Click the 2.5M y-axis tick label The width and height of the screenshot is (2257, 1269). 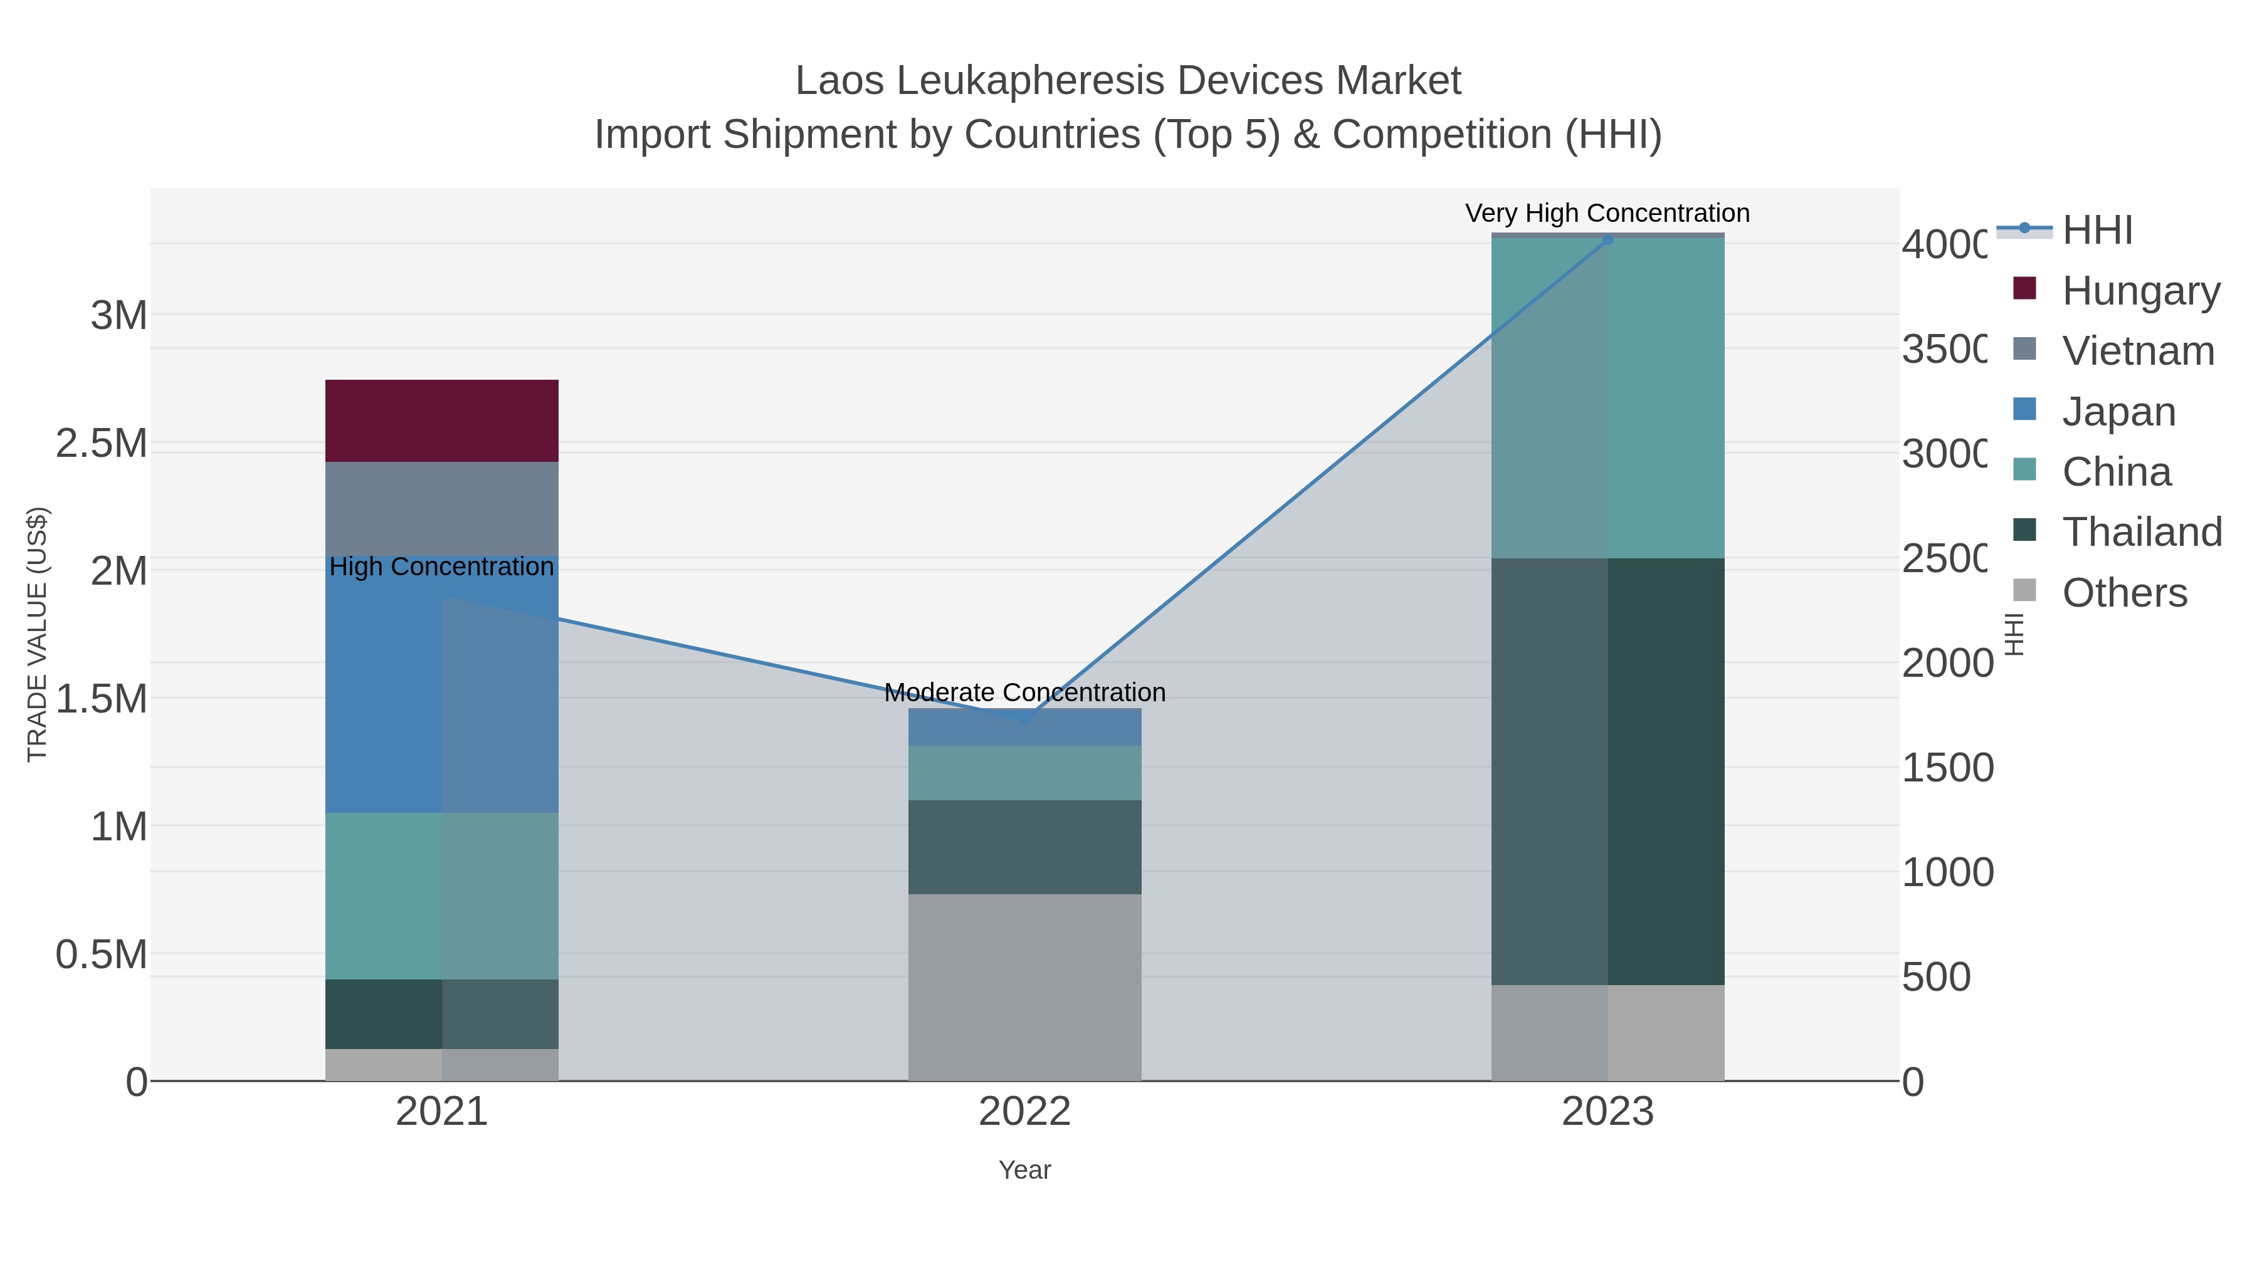tap(102, 443)
